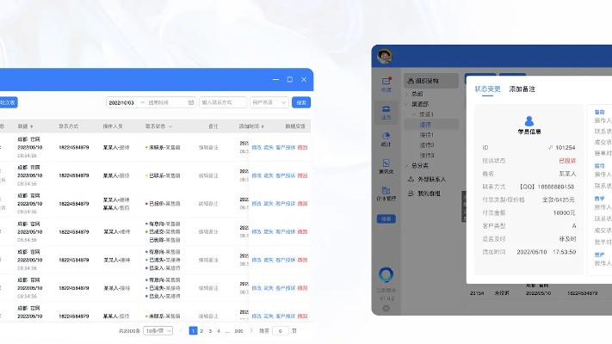Click 编辑备注 in the 已报价-某售前 row
The height and width of the screenshot is (344, 612).
208,204
